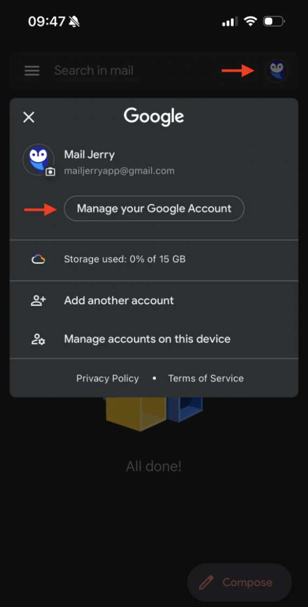Click the add person icon
Screen dimensions: 308x607
pyautogui.click(x=38, y=300)
